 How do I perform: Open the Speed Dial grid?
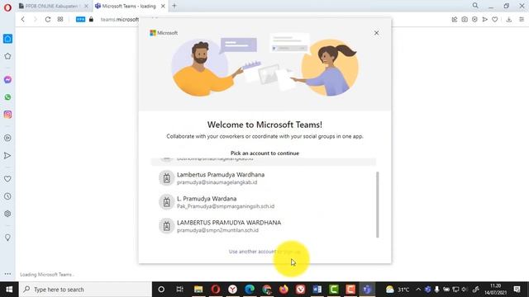(60, 19)
